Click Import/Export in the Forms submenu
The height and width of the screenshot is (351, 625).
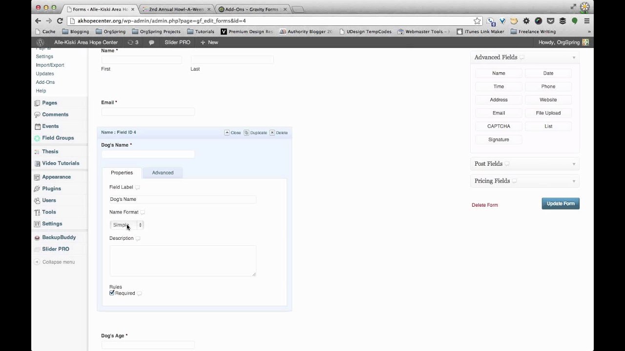point(50,65)
